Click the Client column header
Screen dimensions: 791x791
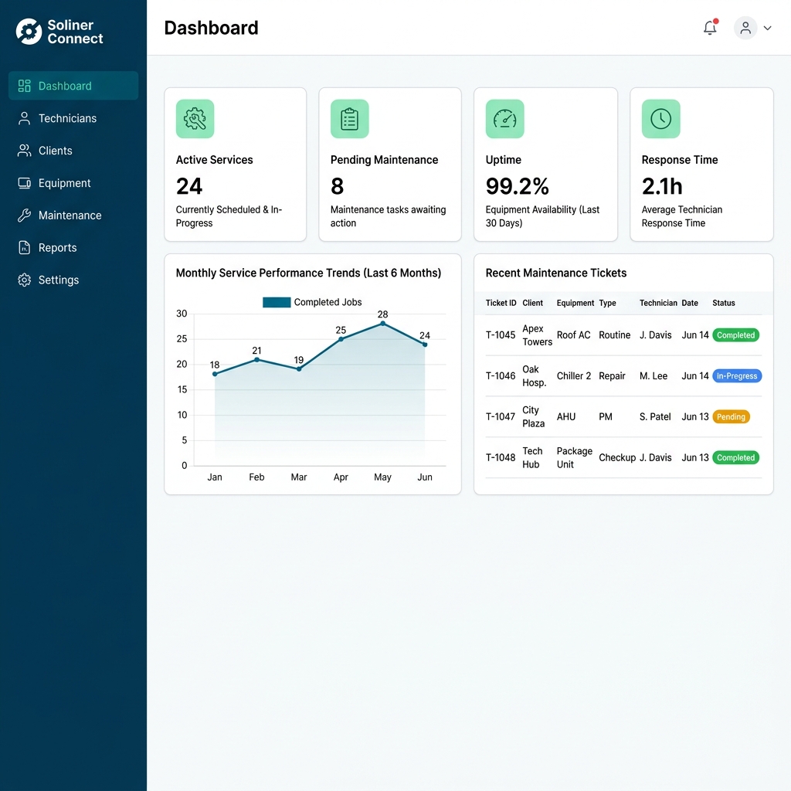533,303
